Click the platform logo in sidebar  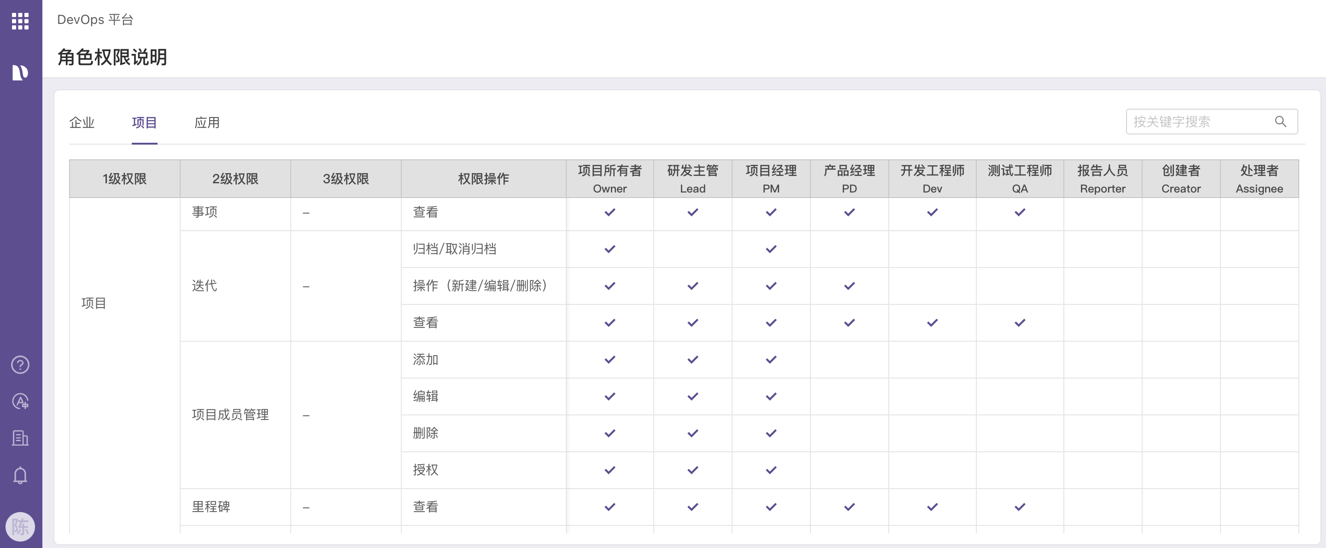point(20,73)
